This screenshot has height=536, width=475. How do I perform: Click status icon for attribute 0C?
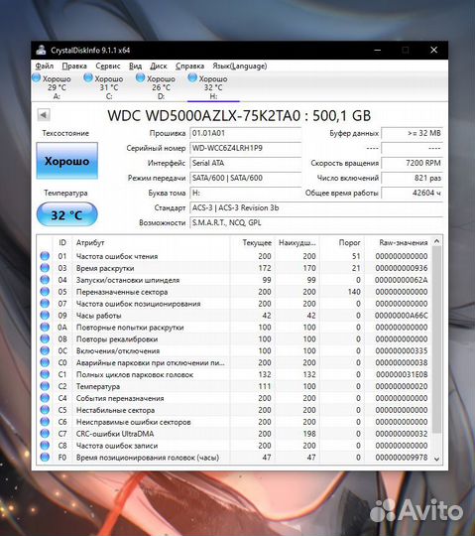point(45,350)
